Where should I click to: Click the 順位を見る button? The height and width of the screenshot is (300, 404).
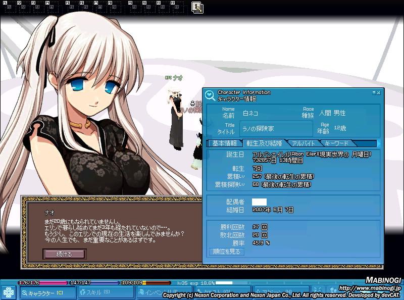point(226,252)
